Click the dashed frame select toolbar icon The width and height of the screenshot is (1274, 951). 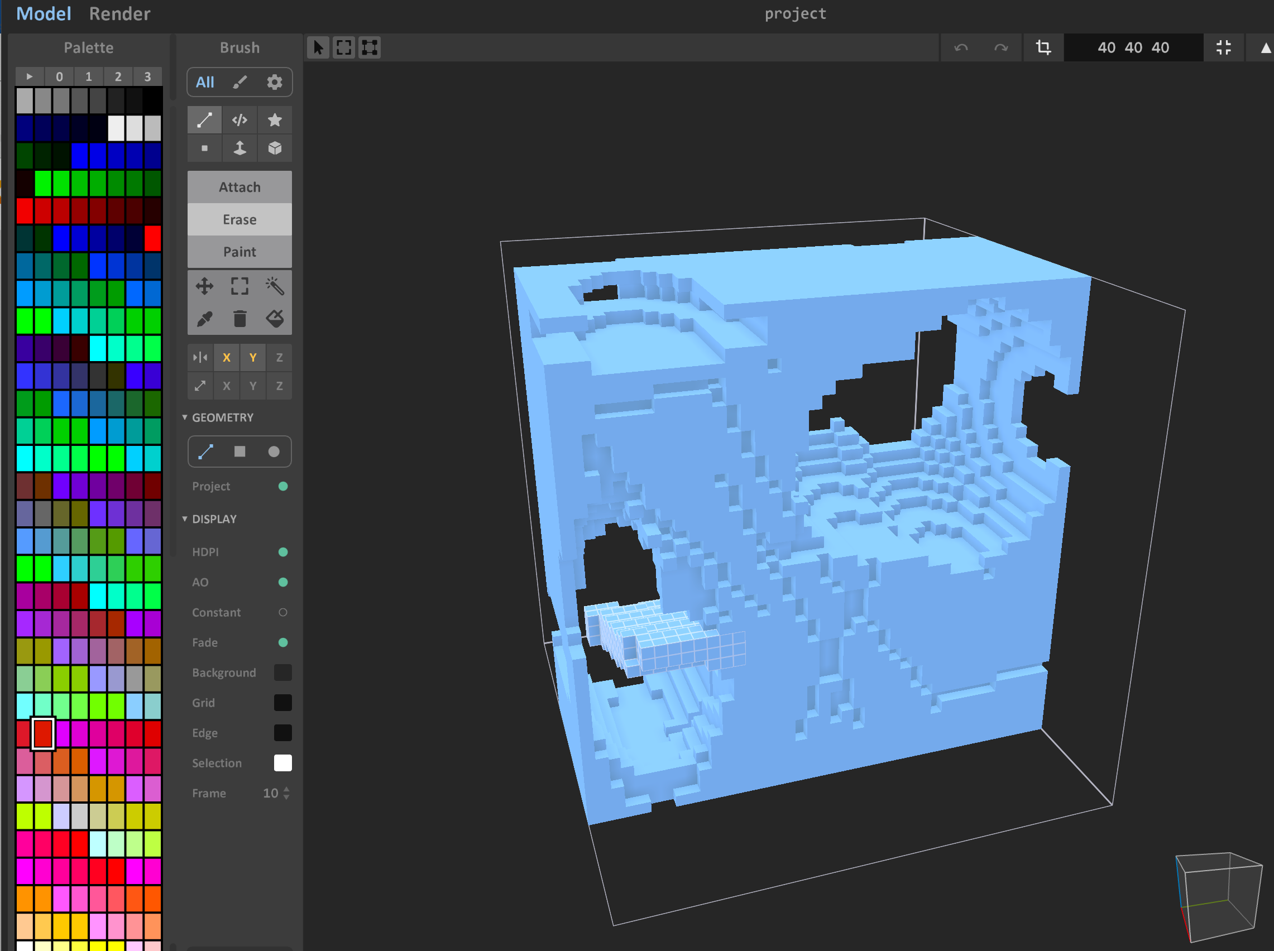tap(344, 47)
